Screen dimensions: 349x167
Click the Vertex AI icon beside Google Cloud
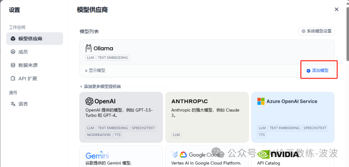[x=174, y=154]
